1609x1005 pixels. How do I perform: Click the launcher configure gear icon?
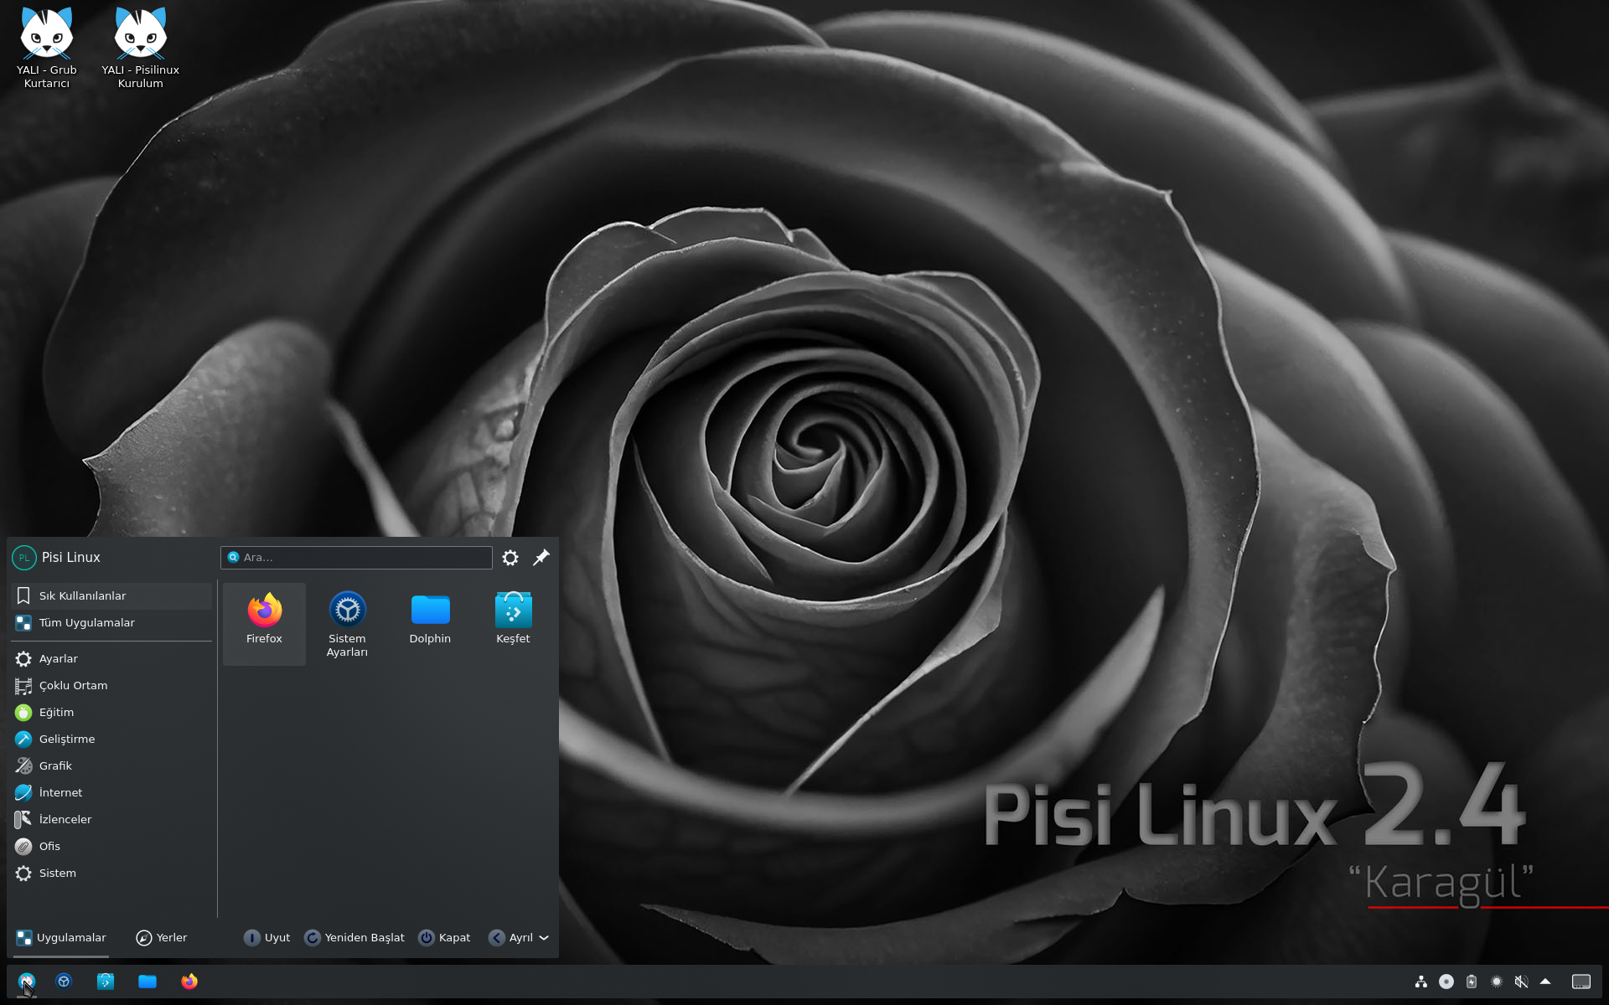coord(510,558)
